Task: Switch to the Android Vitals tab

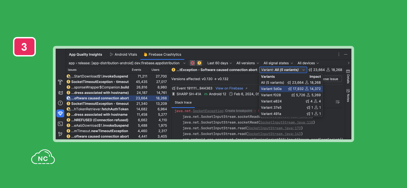Action: point(123,54)
